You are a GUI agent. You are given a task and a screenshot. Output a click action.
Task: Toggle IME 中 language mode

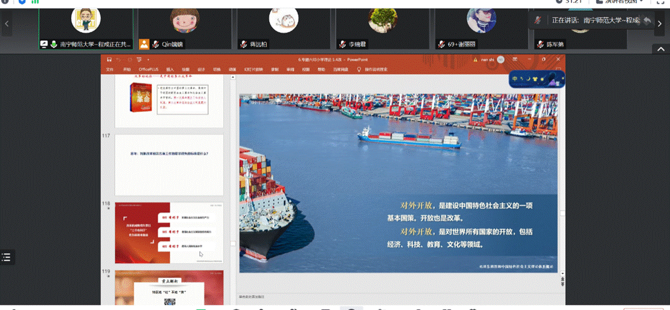(515, 79)
